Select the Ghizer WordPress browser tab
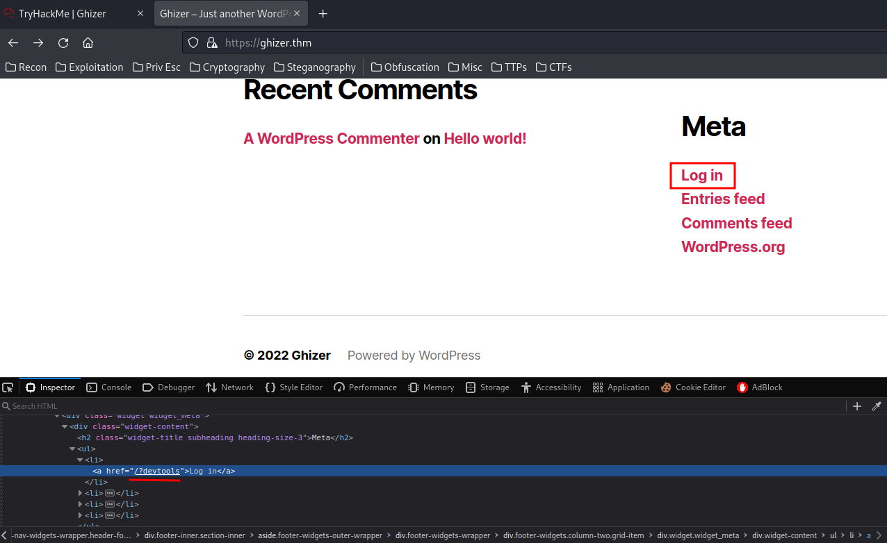Viewport: 887px width, 543px height. coord(232,14)
